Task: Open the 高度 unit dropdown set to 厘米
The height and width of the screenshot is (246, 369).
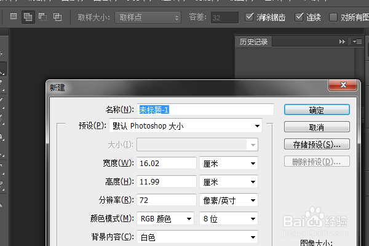Action: click(229, 181)
